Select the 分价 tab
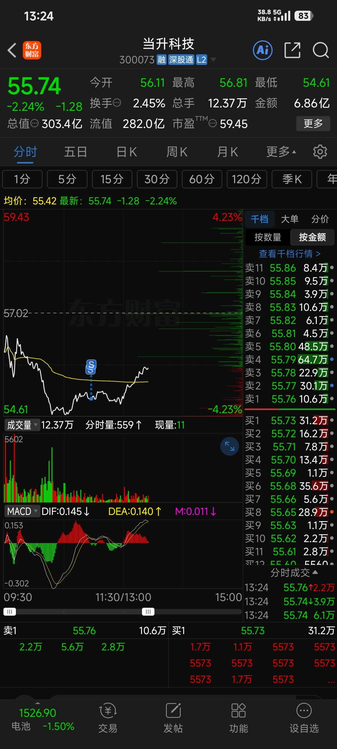The height and width of the screenshot is (749, 337). (320, 219)
